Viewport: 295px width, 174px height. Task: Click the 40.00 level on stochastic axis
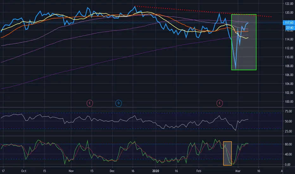[288, 154]
